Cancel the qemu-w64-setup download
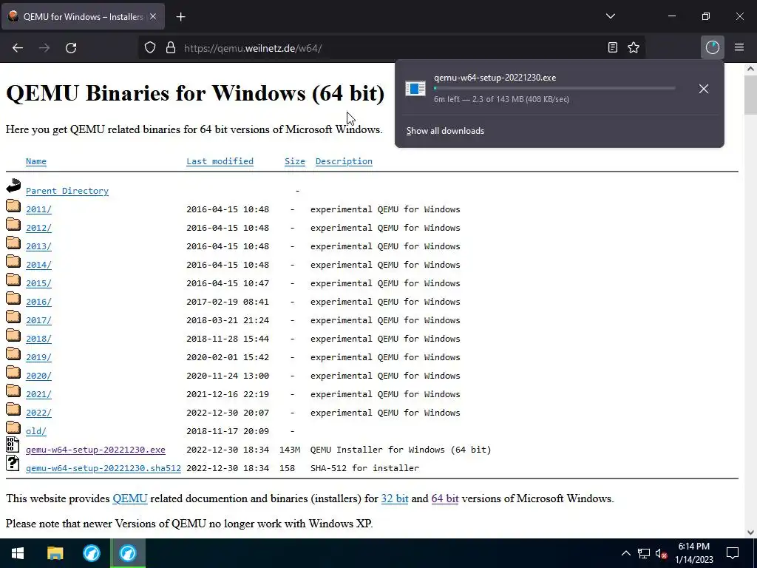 [x=704, y=89]
